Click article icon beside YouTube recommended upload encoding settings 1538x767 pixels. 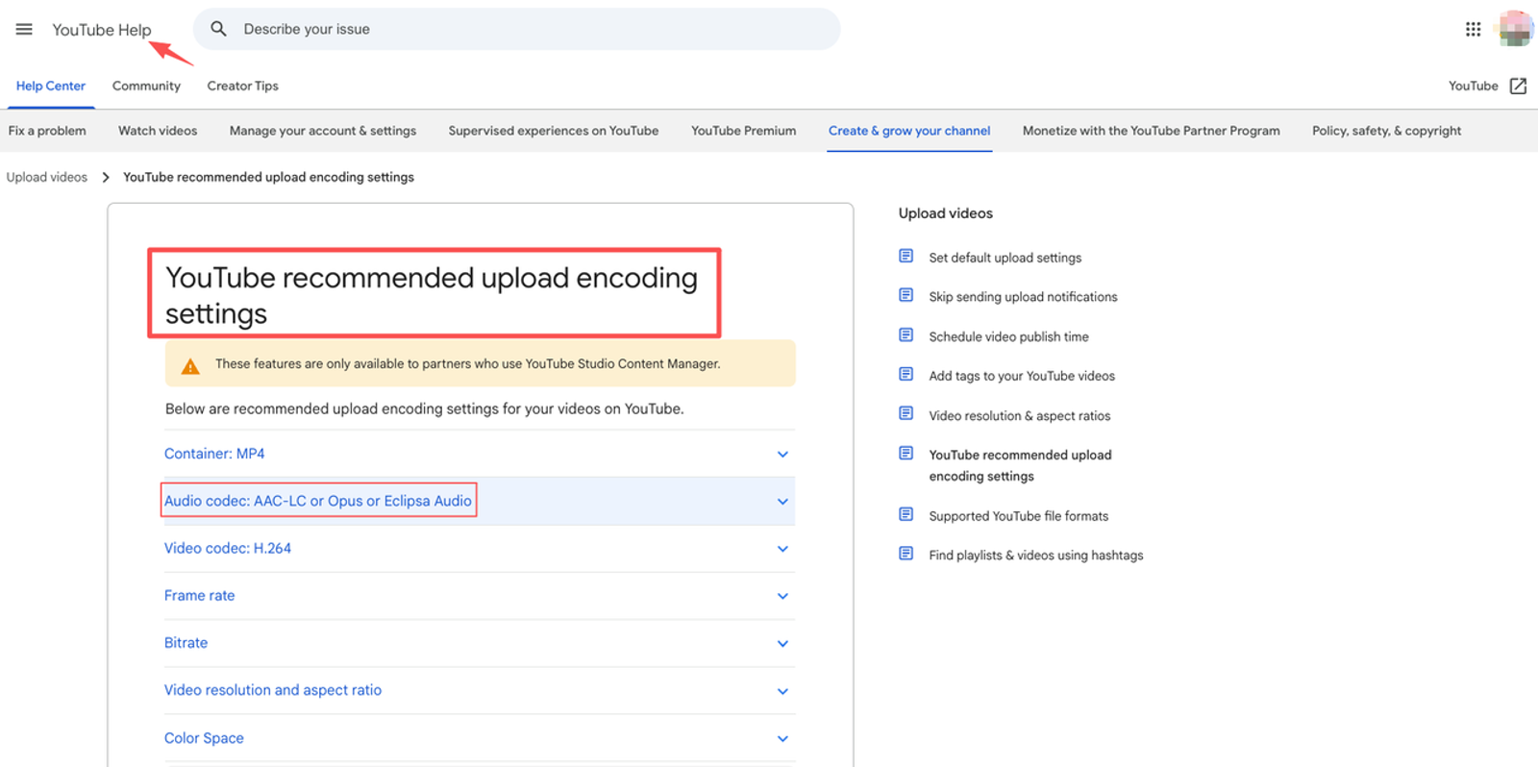click(905, 453)
